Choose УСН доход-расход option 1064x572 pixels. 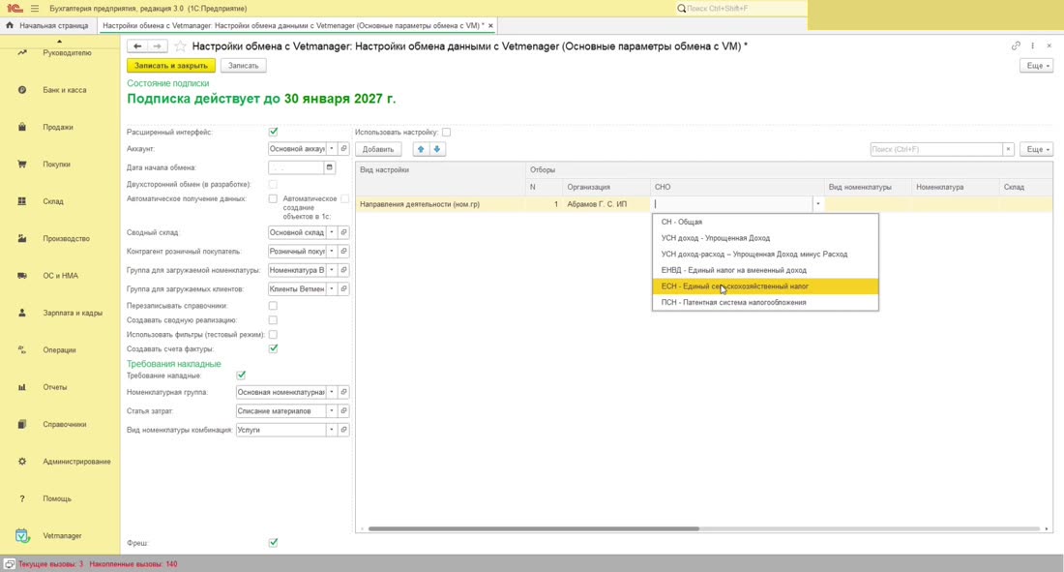point(765,255)
